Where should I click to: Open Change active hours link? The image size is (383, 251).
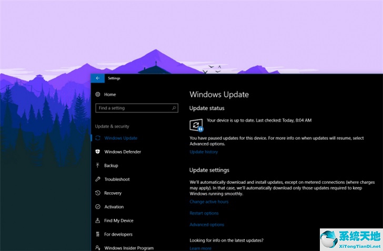click(209, 202)
